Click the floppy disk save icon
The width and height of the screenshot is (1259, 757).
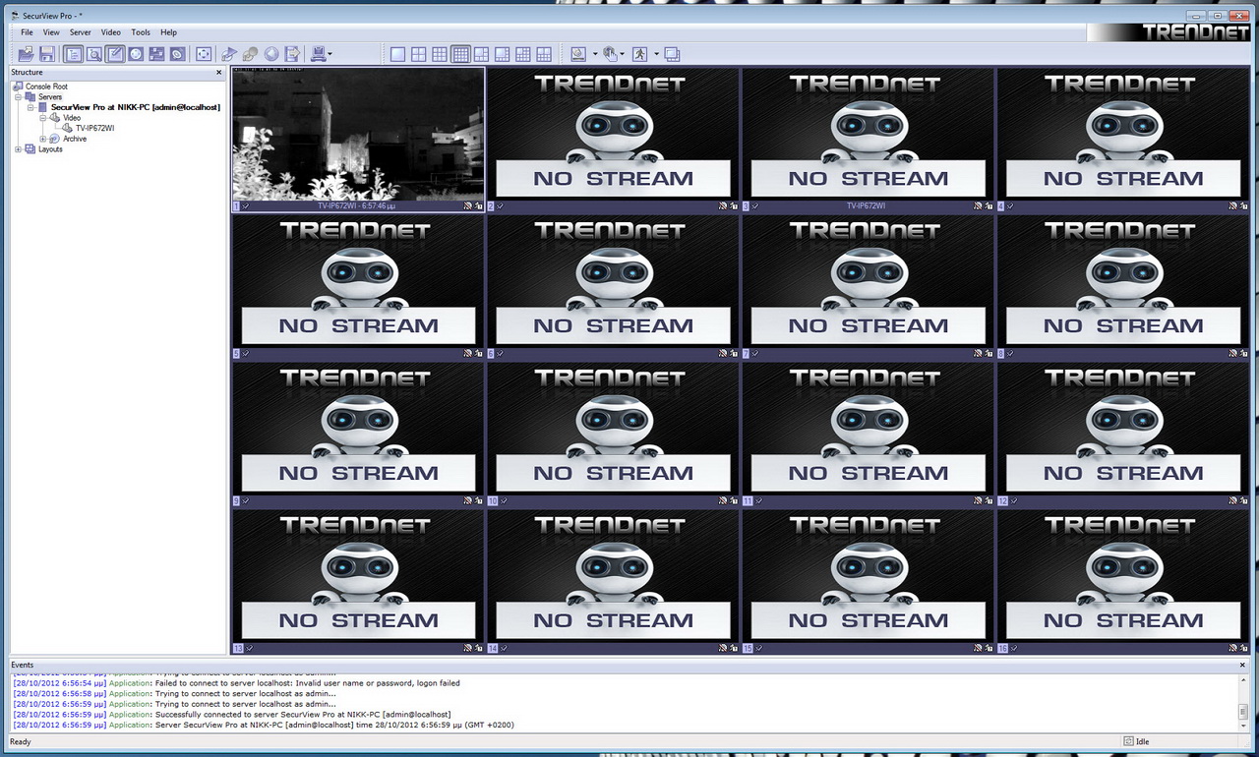coord(47,54)
